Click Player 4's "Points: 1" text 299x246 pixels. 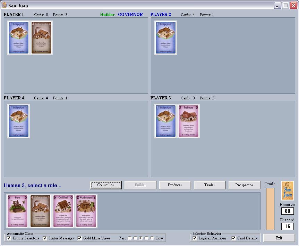click(60, 98)
